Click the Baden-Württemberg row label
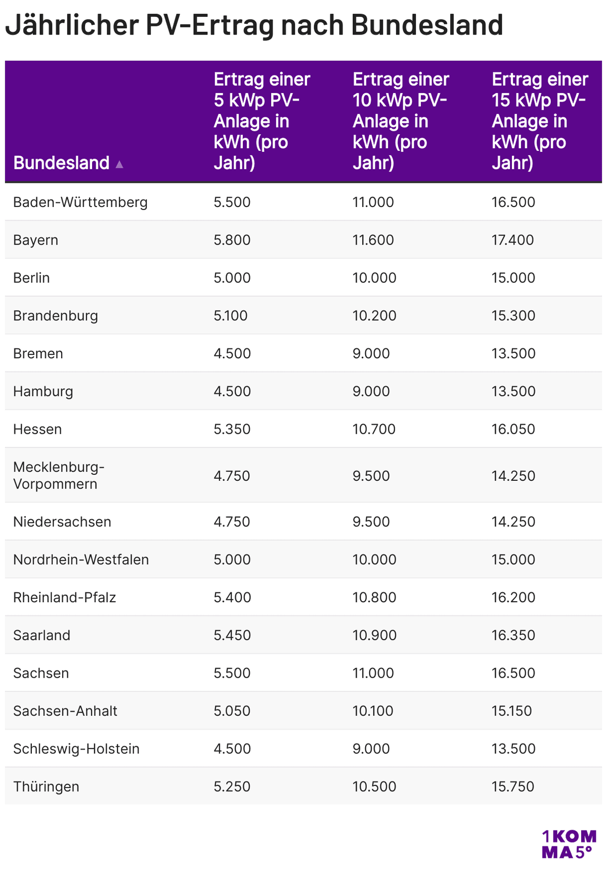607x869 pixels. 80,202
